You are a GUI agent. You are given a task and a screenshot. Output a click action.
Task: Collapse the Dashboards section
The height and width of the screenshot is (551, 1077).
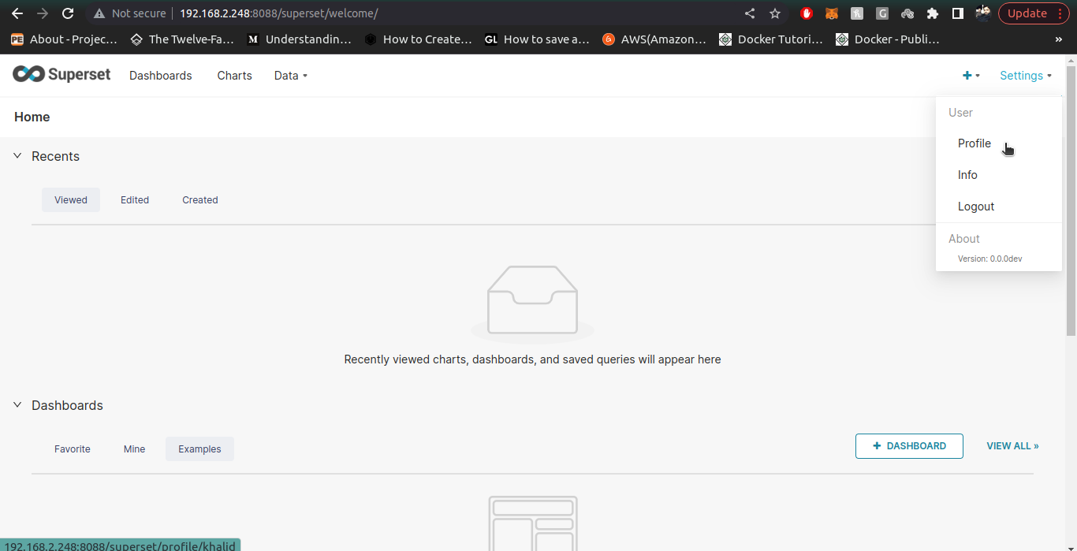click(17, 405)
